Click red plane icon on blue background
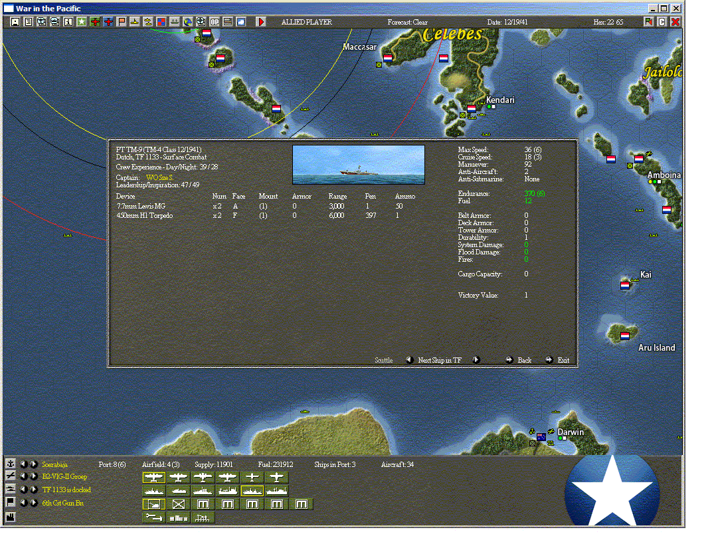Image resolution: width=714 pixels, height=550 pixels. pyautogui.click(x=108, y=21)
